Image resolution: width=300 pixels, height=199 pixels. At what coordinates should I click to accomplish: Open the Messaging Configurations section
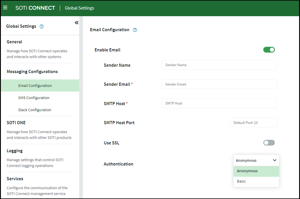click(x=32, y=72)
